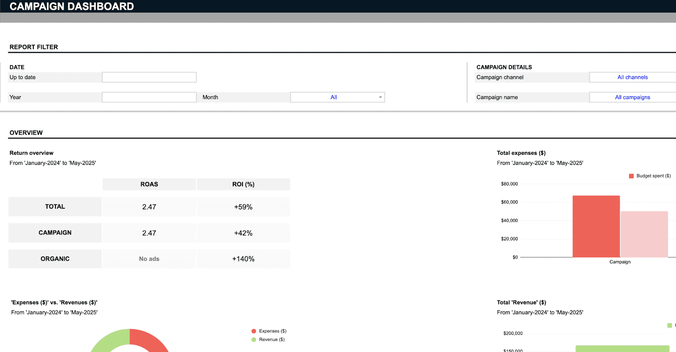Open the Campaign channel 'All channels' selector

click(632, 77)
